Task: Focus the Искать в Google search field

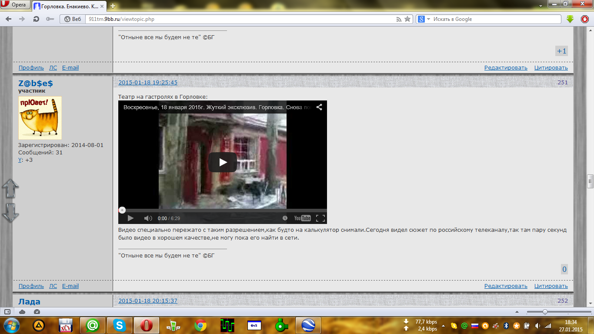Action: pos(496,19)
